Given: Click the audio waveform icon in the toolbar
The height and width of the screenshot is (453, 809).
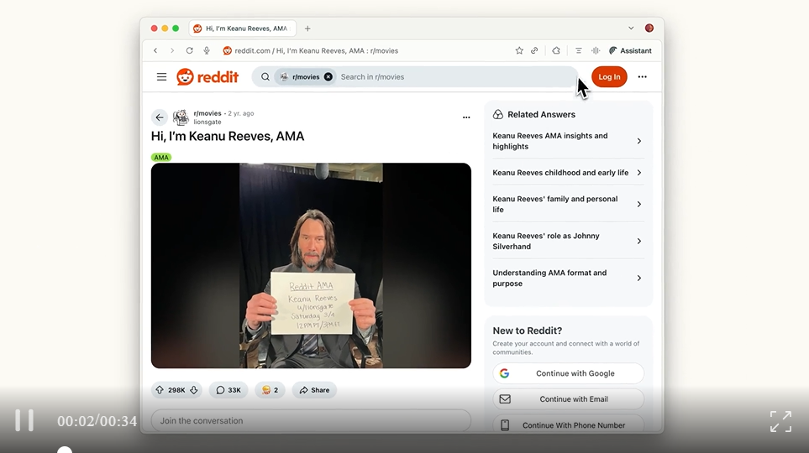Looking at the screenshot, I should coord(596,50).
